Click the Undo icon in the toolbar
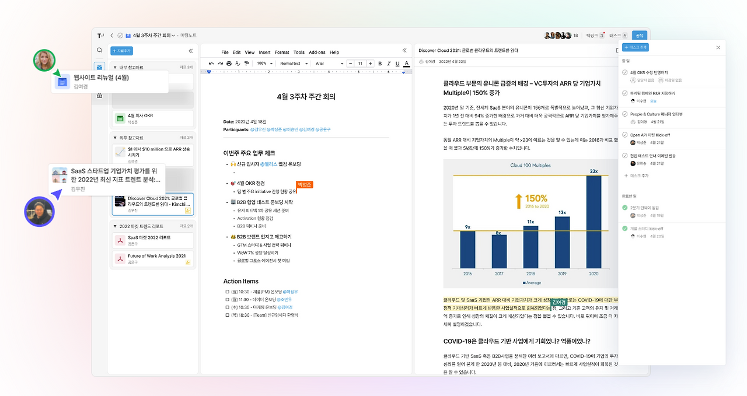This screenshot has height=396, width=747. [x=211, y=63]
